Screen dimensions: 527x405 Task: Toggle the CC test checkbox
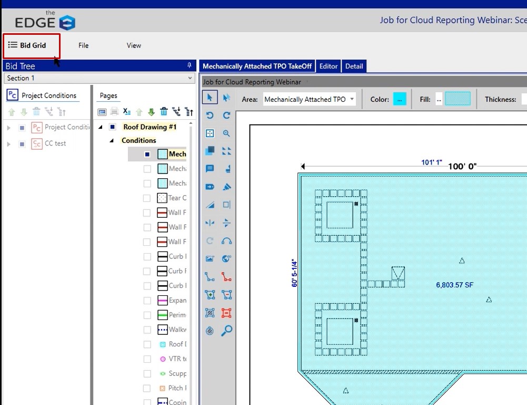22,143
